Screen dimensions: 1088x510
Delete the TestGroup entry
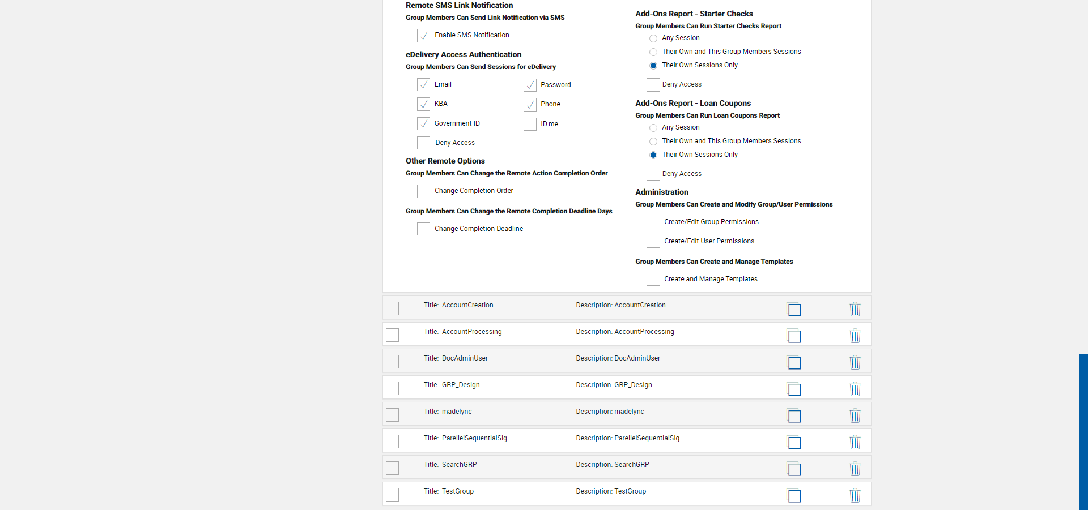pyautogui.click(x=855, y=495)
